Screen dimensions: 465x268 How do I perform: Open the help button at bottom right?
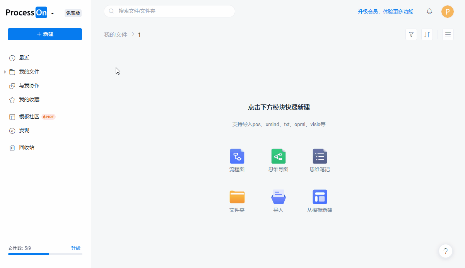click(445, 251)
